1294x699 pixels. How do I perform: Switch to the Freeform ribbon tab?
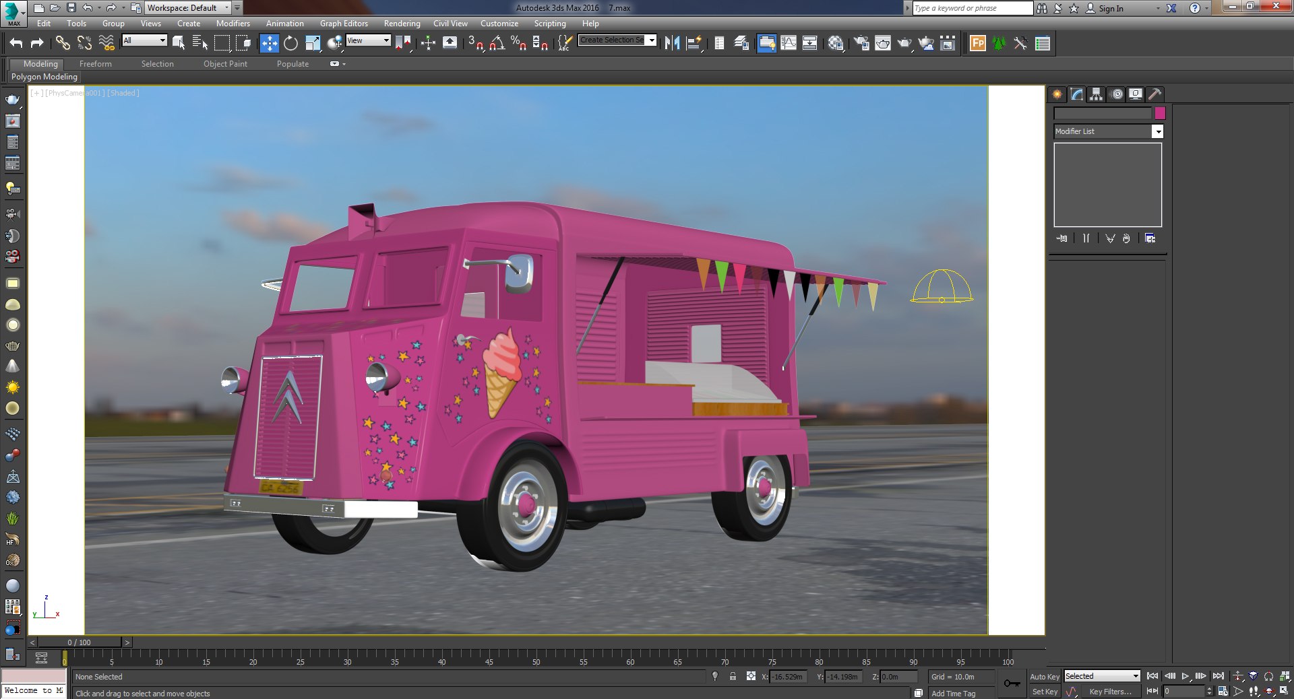click(96, 64)
